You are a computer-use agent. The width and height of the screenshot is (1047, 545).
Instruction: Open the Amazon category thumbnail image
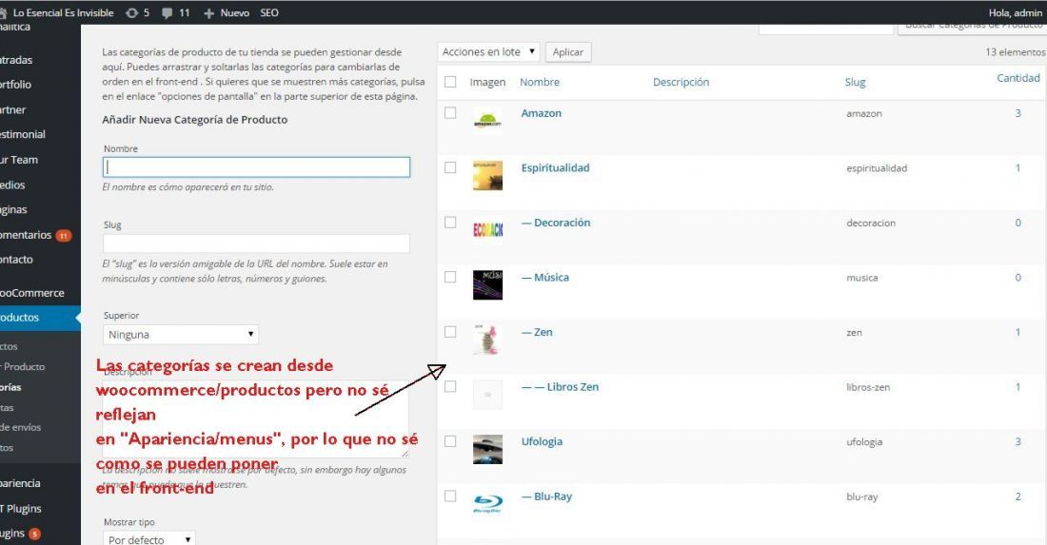[x=487, y=121]
